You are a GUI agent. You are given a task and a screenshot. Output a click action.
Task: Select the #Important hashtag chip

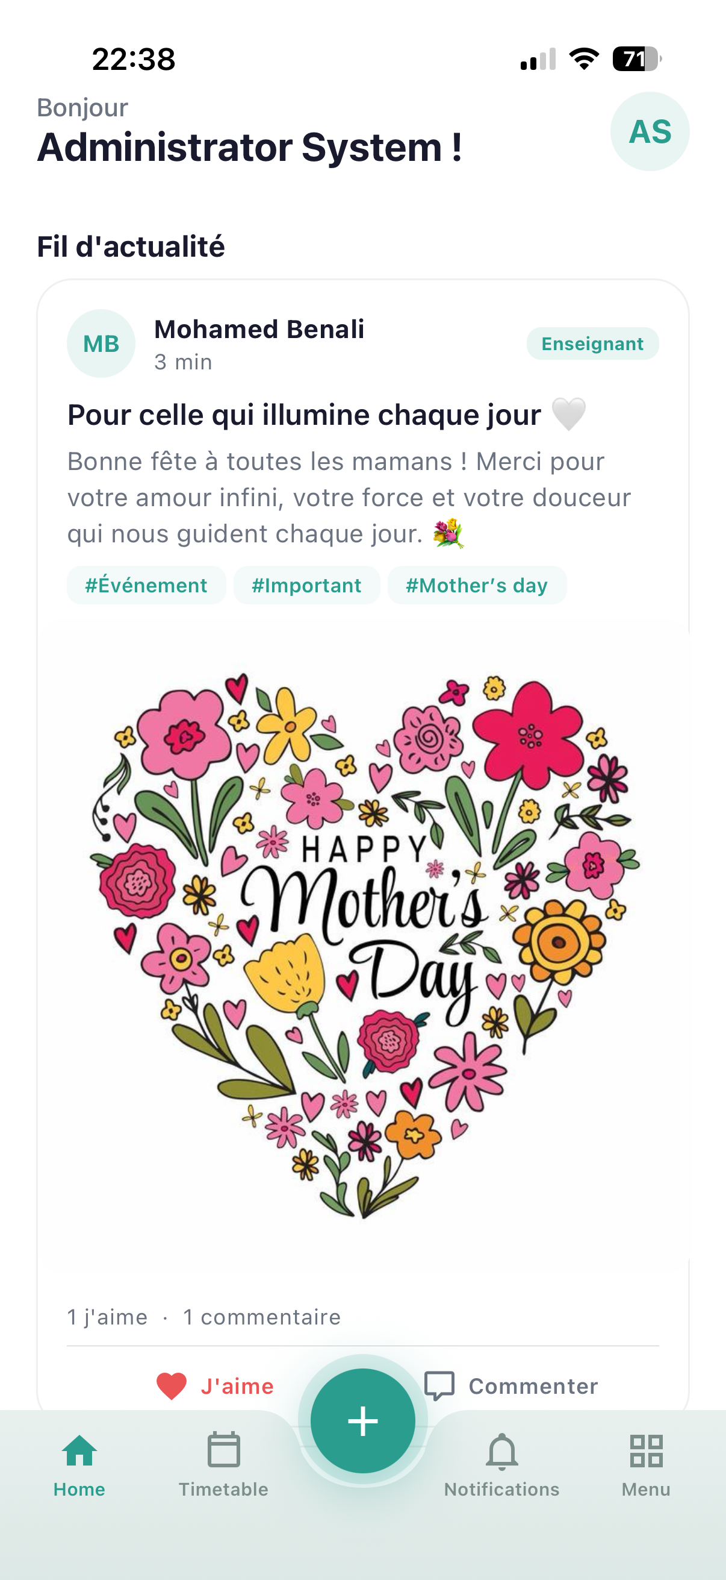coord(306,585)
